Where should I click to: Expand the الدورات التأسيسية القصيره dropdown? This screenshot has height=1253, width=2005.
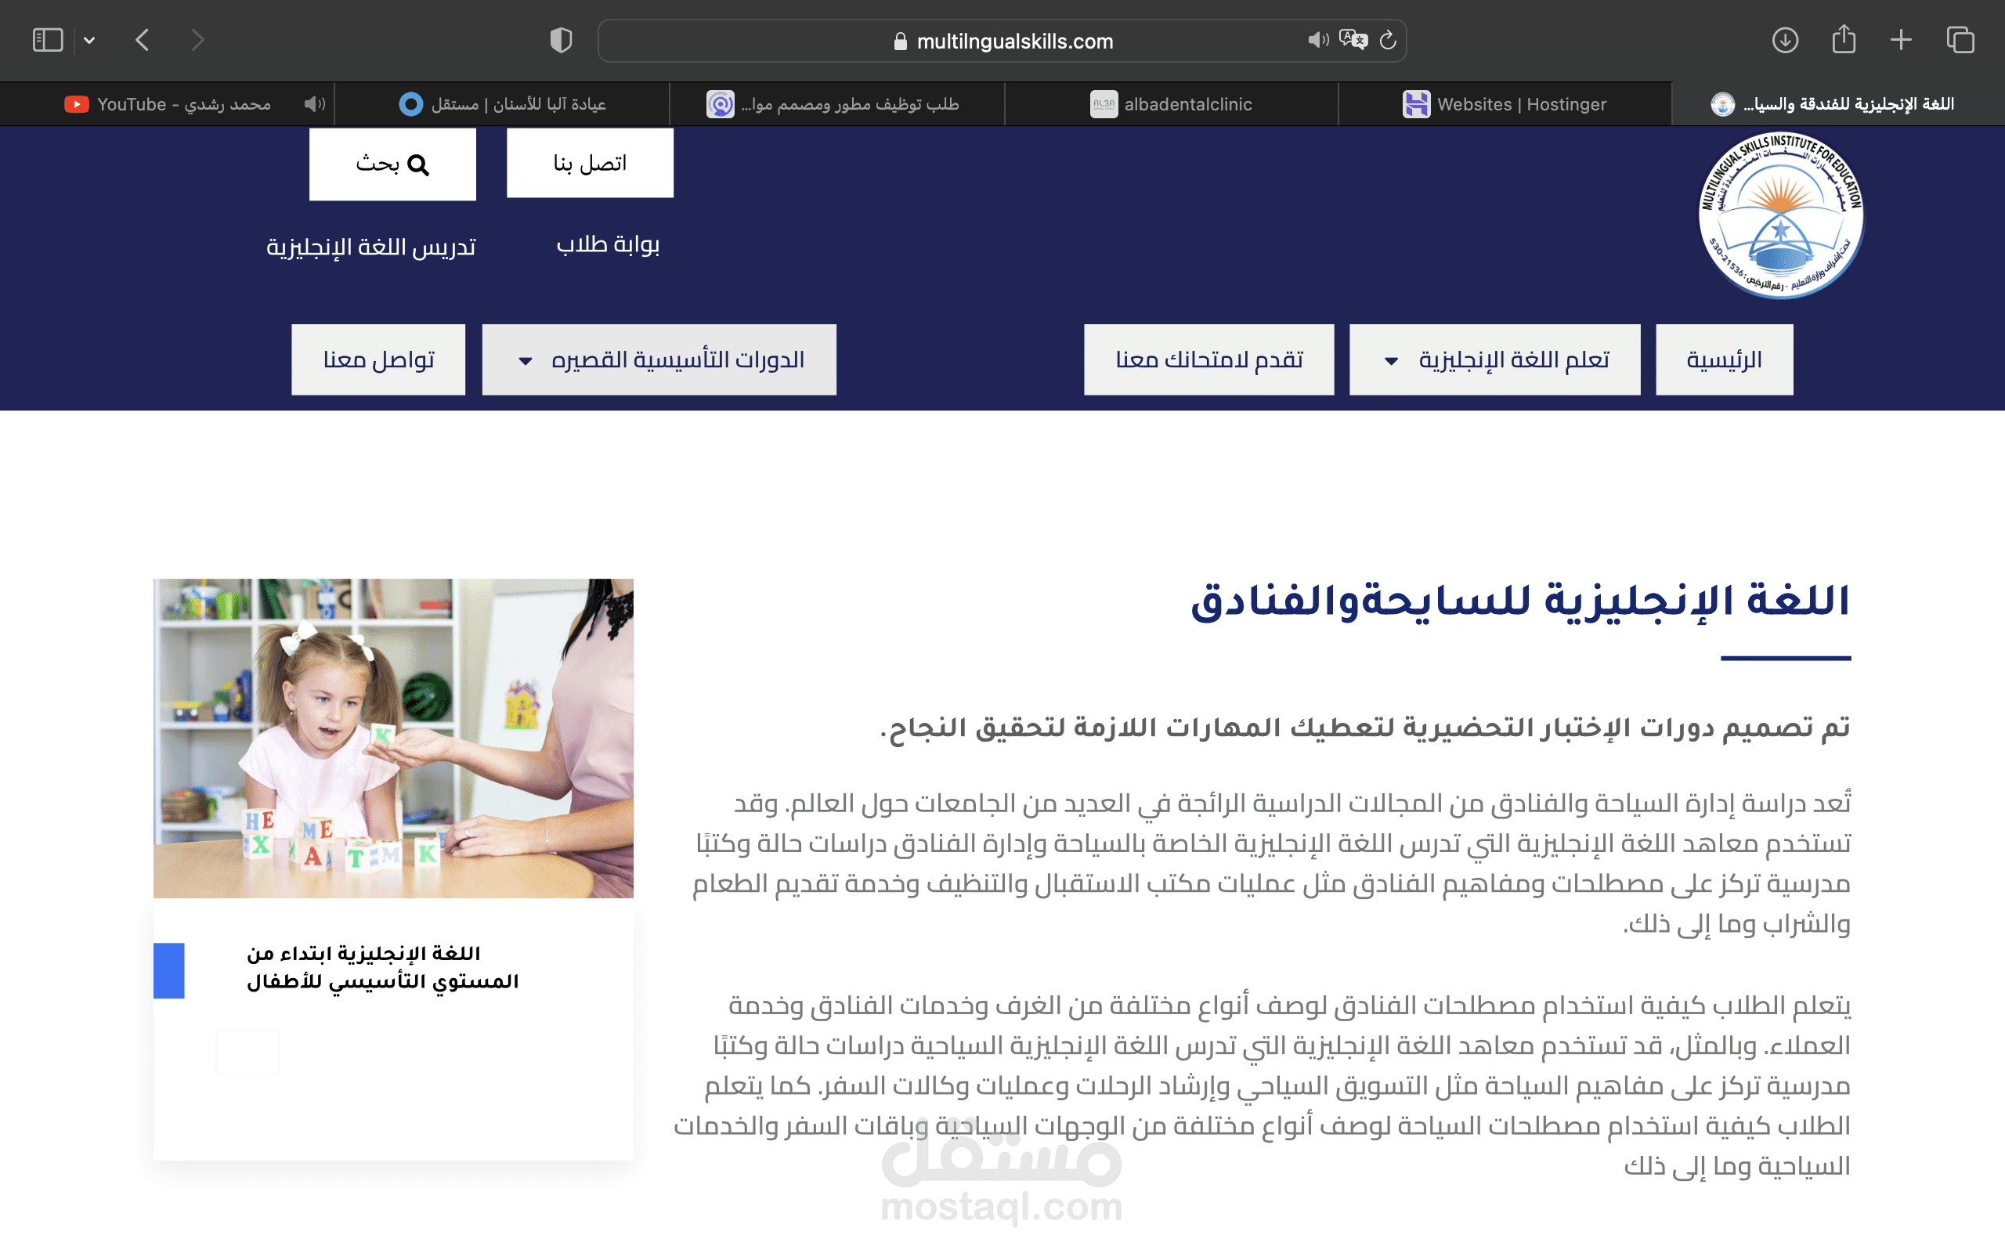[659, 359]
